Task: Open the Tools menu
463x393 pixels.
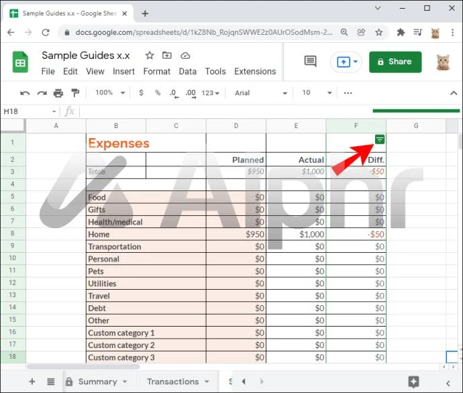Action: pyautogui.click(x=215, y=71)
